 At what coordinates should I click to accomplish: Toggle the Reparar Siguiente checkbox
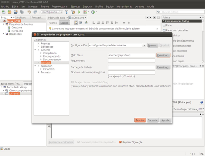pos(120,142)
